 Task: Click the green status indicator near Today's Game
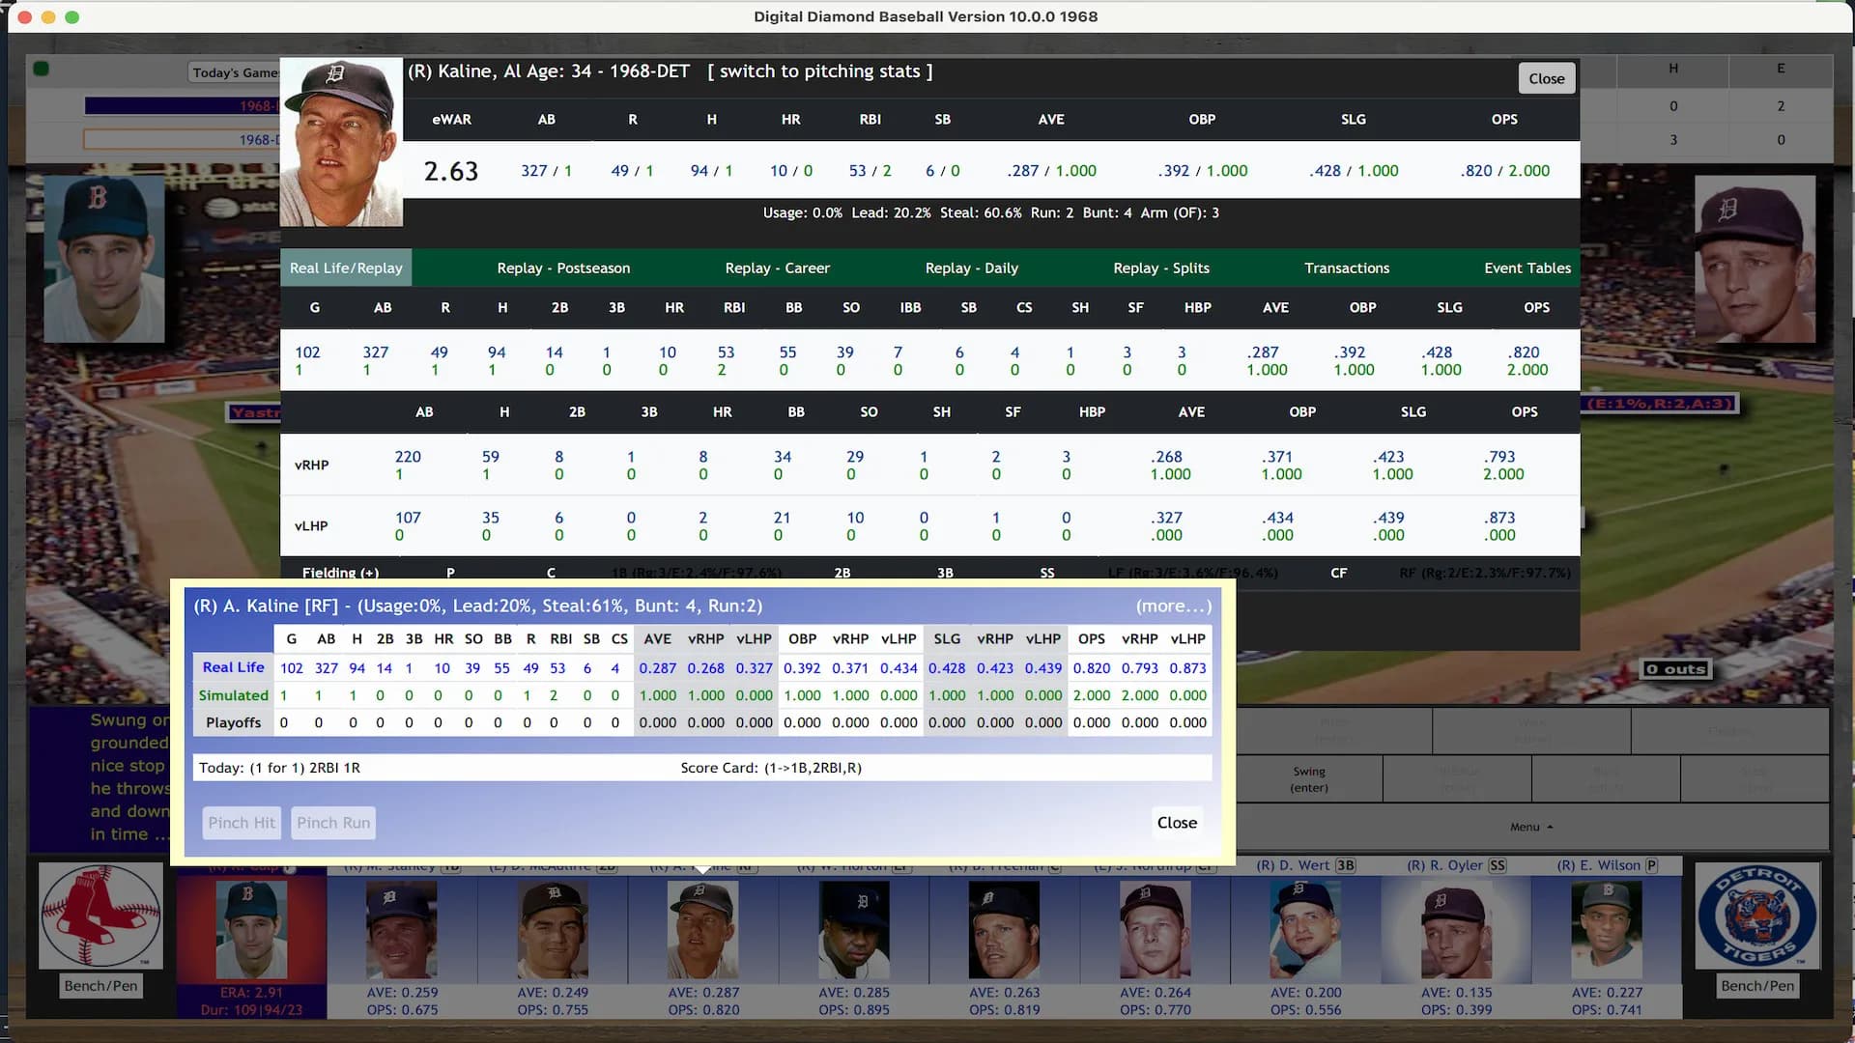(x=41, y=69)
